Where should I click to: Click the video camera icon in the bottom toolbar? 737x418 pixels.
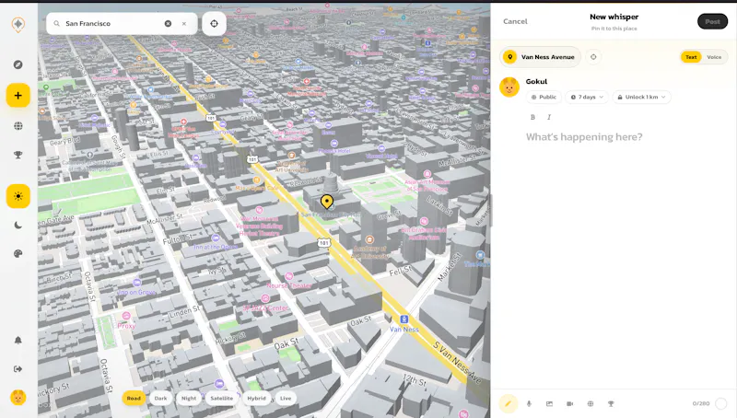pyautogui.click(x=569, y=403)
